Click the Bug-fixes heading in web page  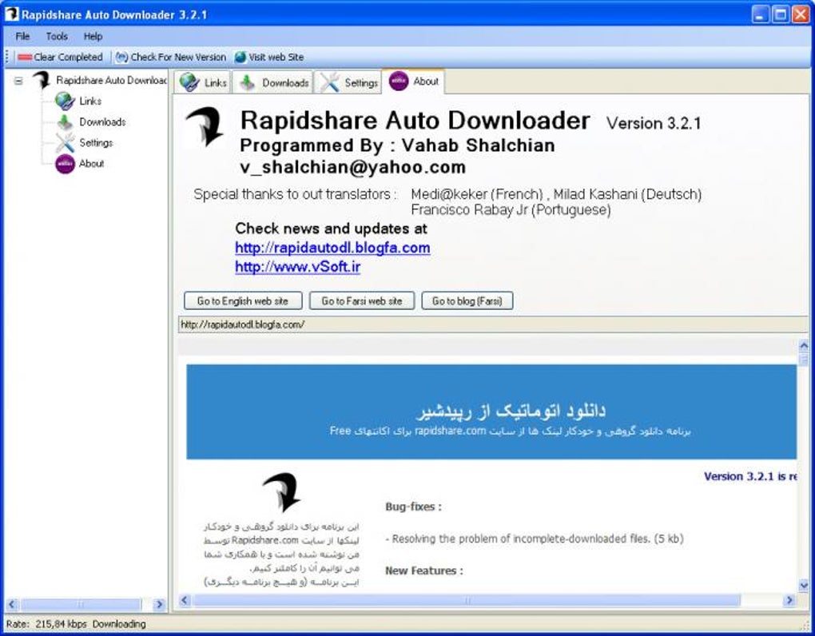point(413,507)
